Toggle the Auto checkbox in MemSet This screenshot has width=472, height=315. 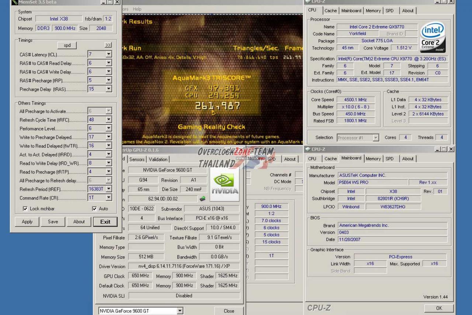pyautogui.click(x=94, y=209)
